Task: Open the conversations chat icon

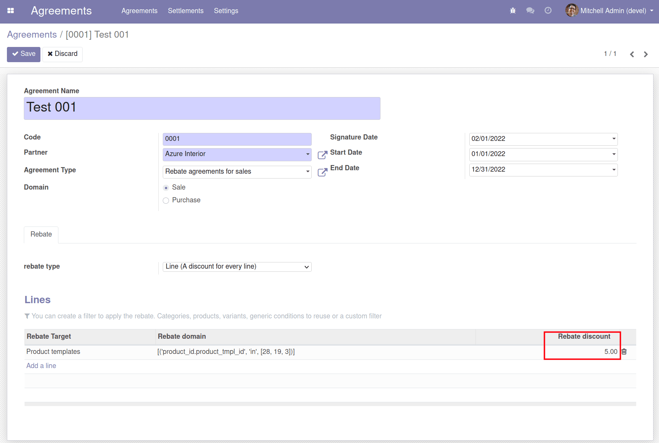Action: tap(530, 11)
